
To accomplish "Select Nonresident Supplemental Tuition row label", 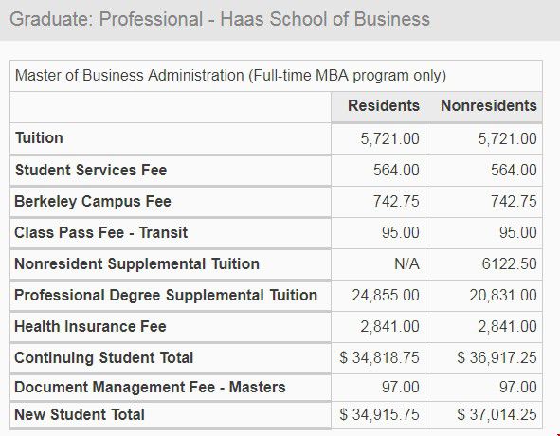I will [136, 264].
